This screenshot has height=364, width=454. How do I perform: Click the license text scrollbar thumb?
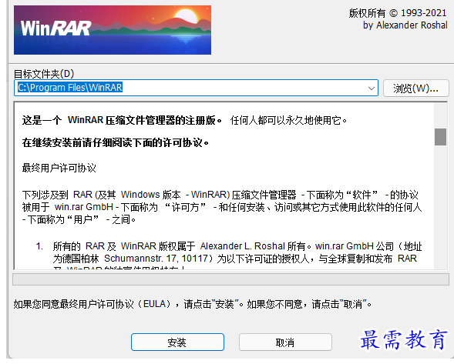click(440, 137)
